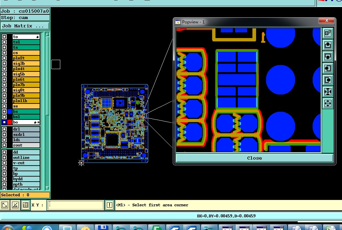Toggle the checkbox for layer outline
This screenshot has width=342, height=230.
click(4, 158)
